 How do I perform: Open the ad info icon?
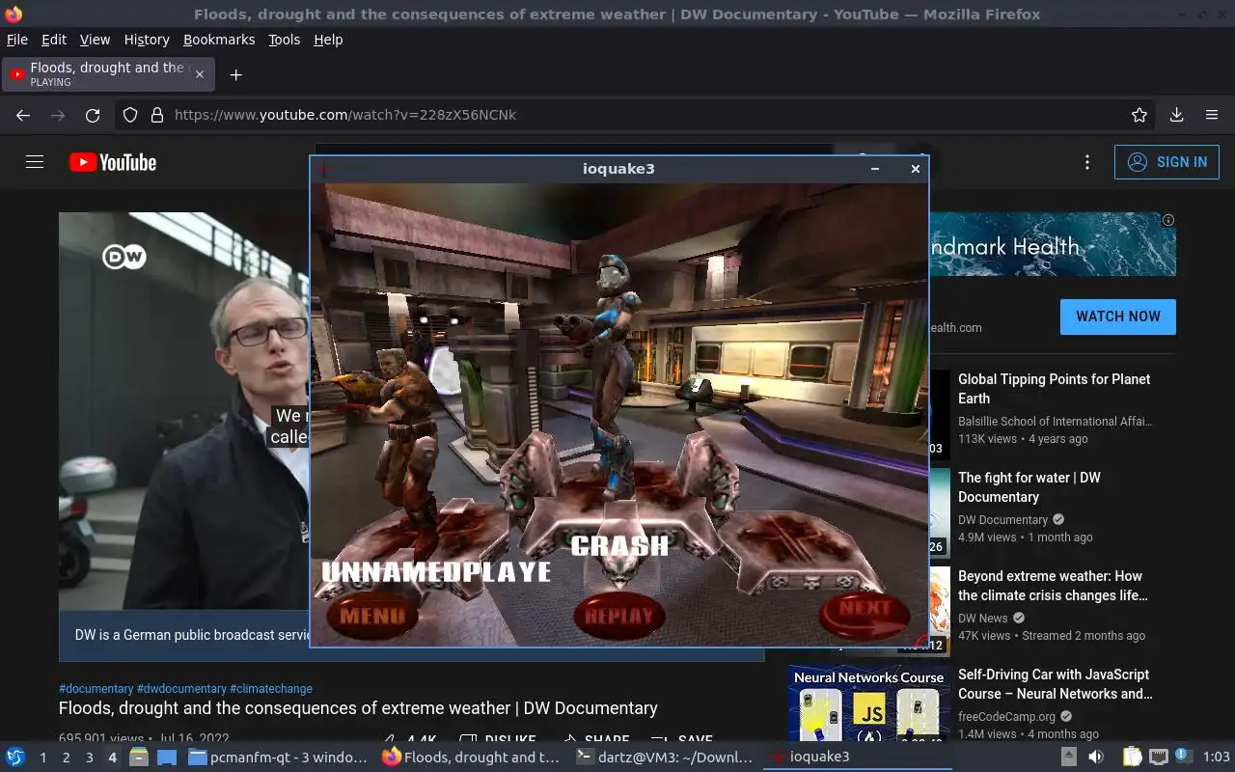tap(1168, 220)
